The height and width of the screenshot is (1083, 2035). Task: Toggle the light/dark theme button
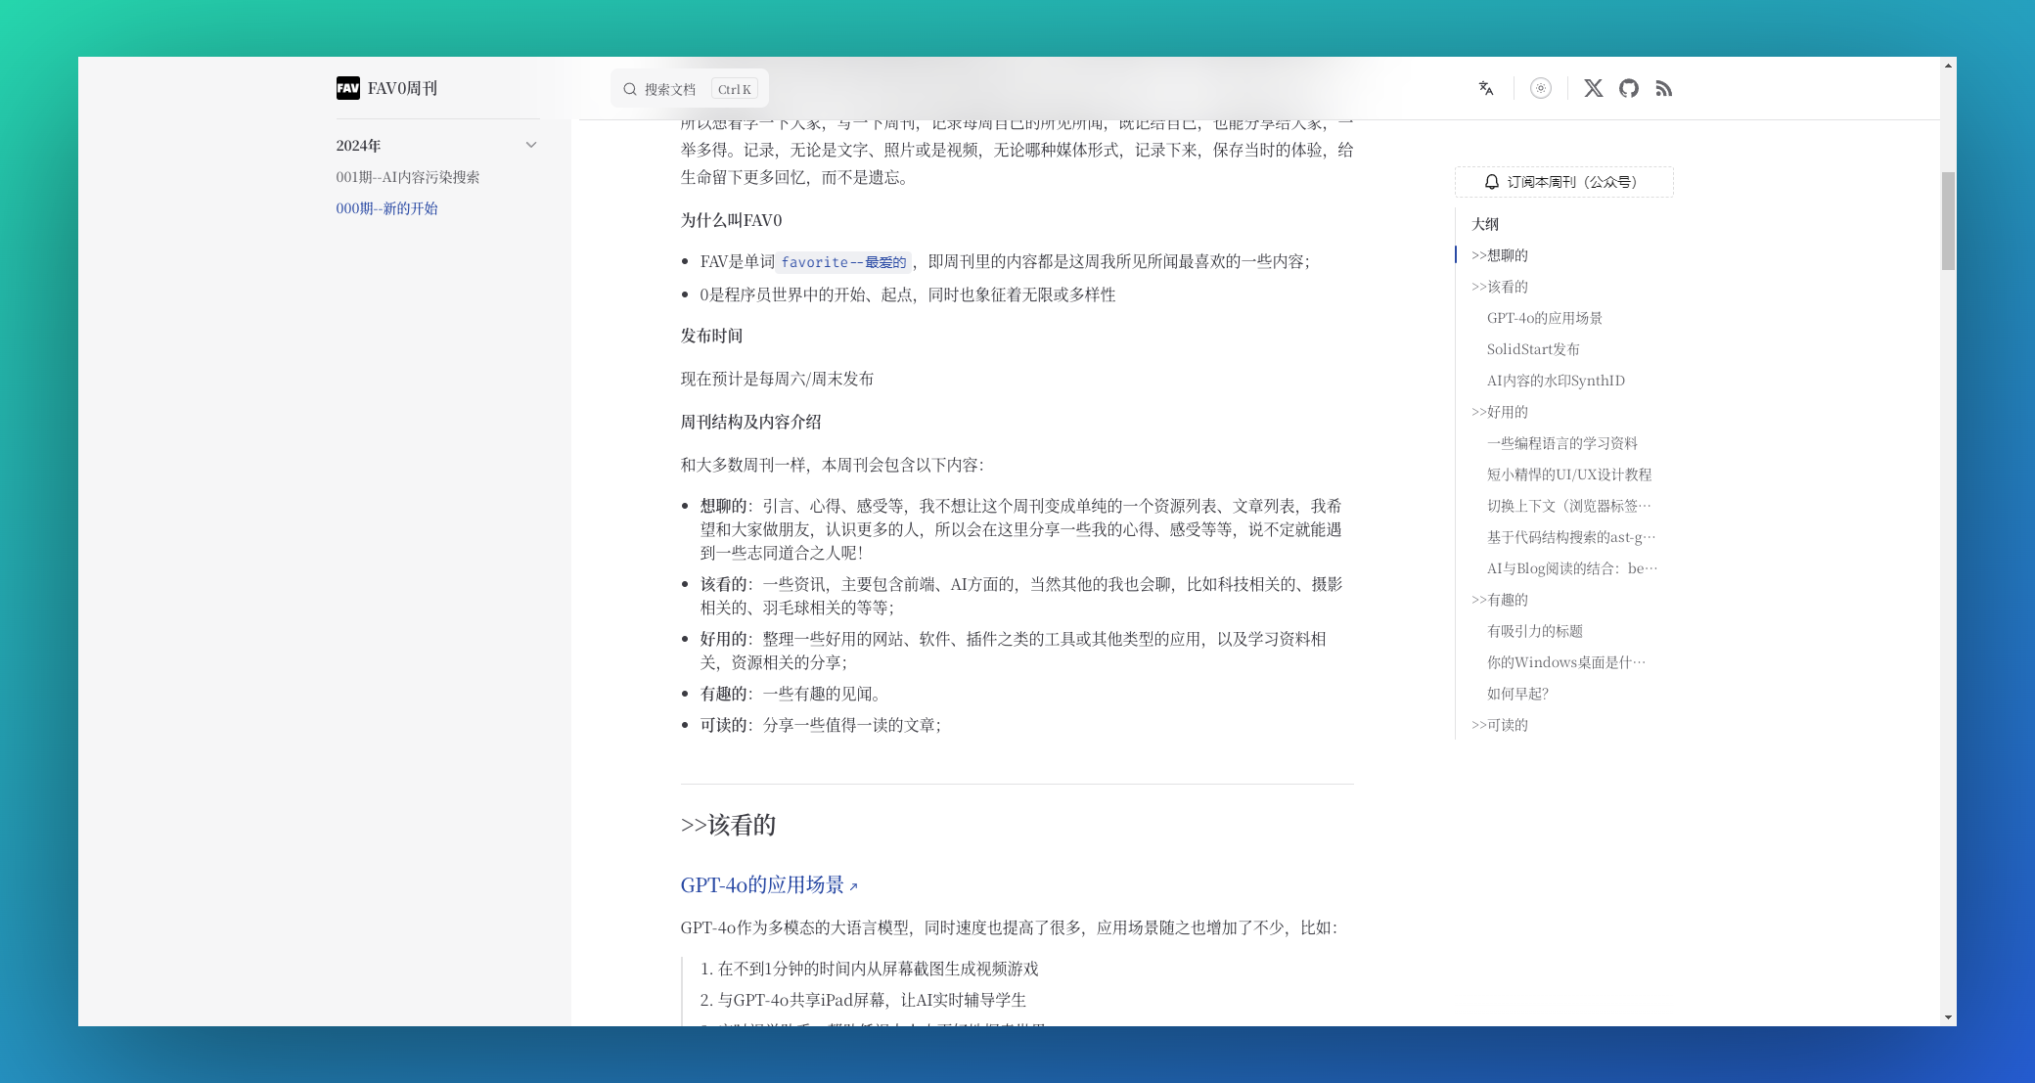point(1541,88)
